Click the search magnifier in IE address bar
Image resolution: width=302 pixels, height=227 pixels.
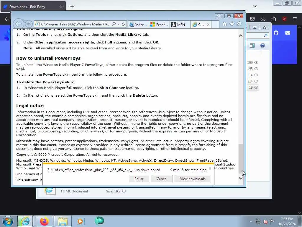[x=114, y=24]
